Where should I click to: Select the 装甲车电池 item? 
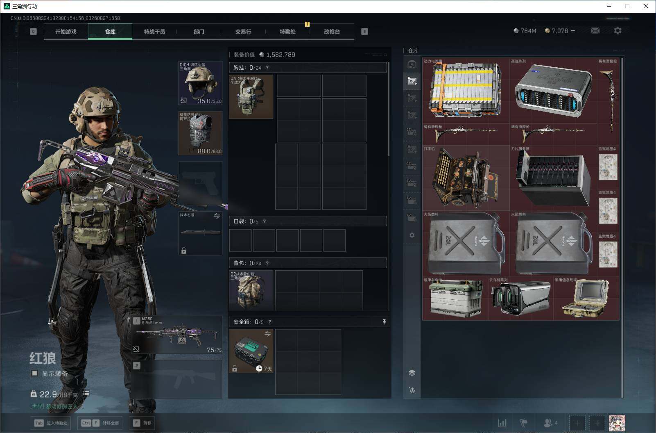click(x=455, y=299)
